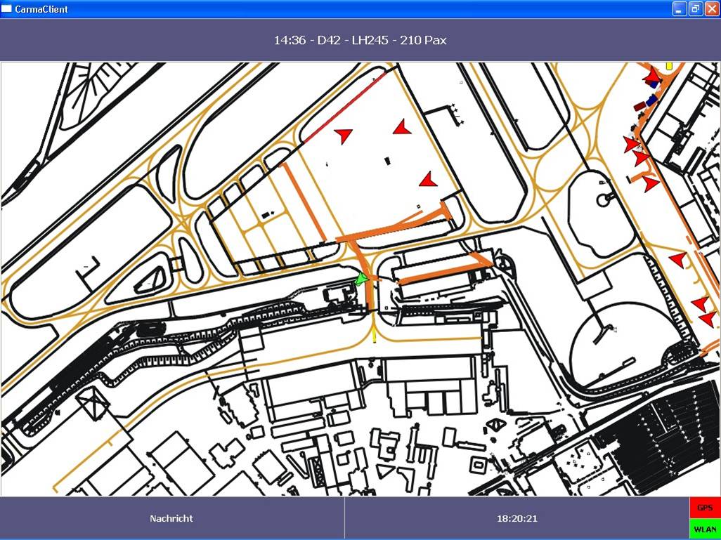
Task: Select the bottom-most red arrow at right edge
Action: (708, 319)
